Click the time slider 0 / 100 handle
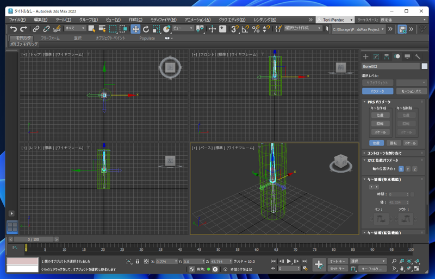 click(x=33, y=239)
